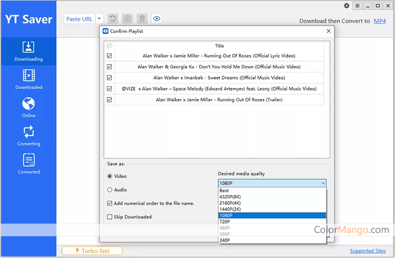The height and width of the screenshot is (258, 395).
Task: Uncheck Running Out Of Roses Trailer
Action: point(109,99)
